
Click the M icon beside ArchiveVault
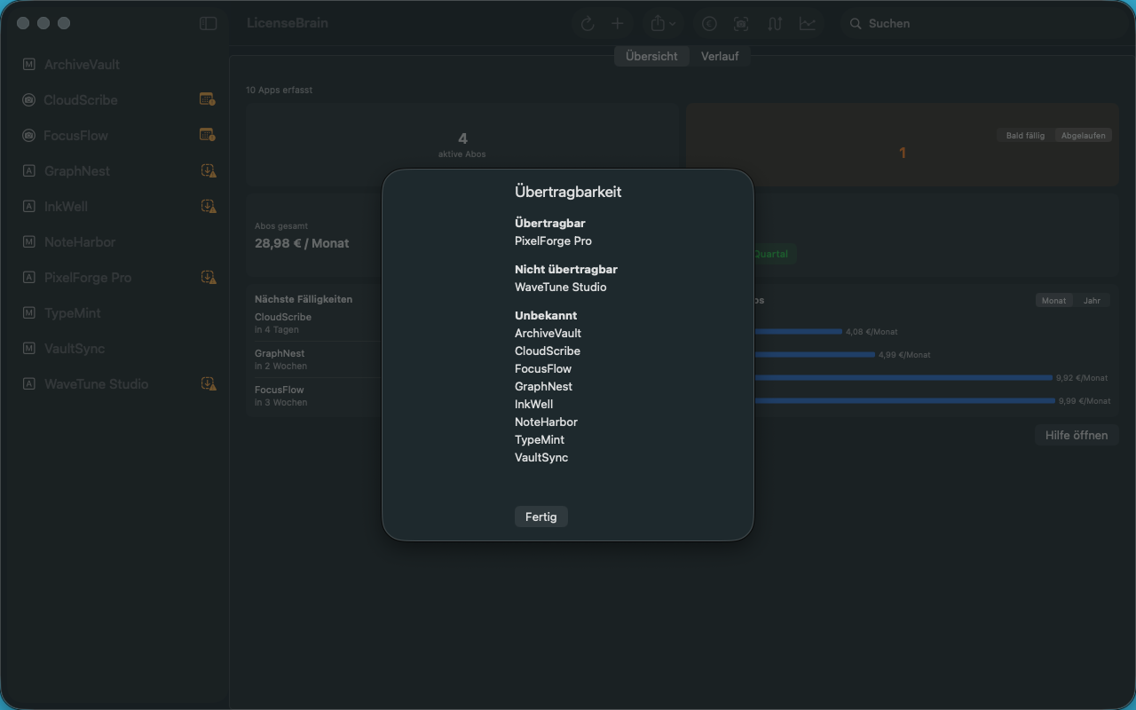pyautogui.click(x=29, y=65)
